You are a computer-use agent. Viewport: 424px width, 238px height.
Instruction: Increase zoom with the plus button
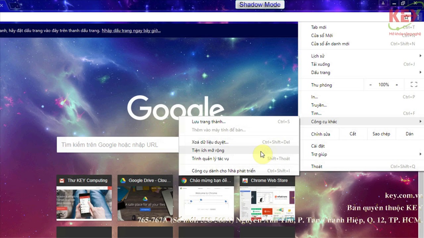(397, 85)
